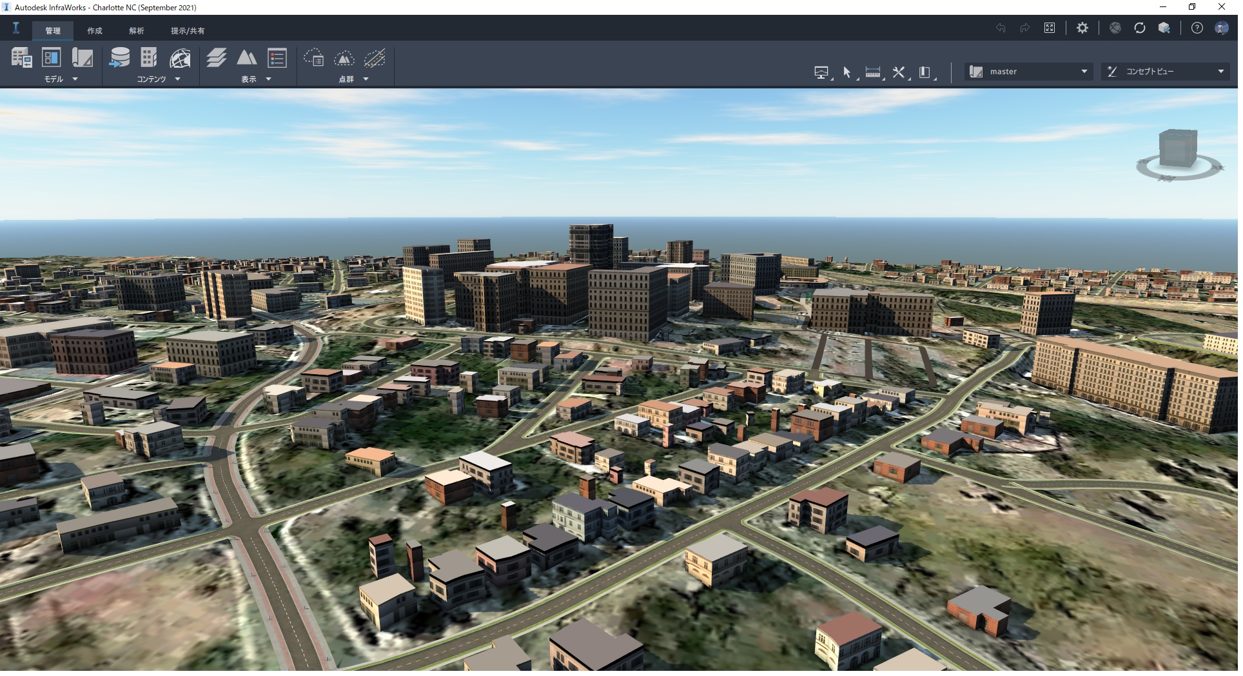
Task: Click the ViewCube navigation cube
Action: coord(1178,148)
